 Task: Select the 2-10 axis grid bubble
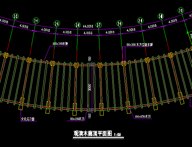(x=161, y=16)
